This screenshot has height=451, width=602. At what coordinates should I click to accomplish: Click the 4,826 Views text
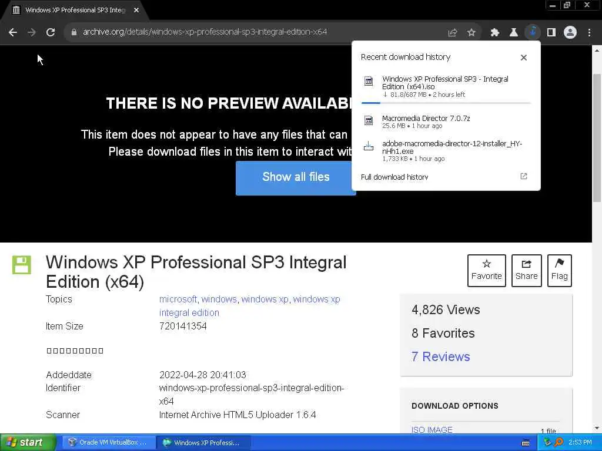pos(446,310)
